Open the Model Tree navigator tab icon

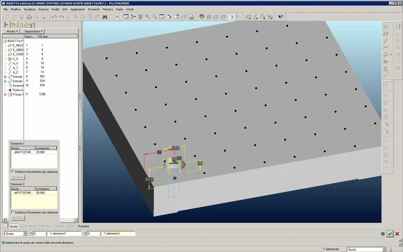(x=6, y=25)
